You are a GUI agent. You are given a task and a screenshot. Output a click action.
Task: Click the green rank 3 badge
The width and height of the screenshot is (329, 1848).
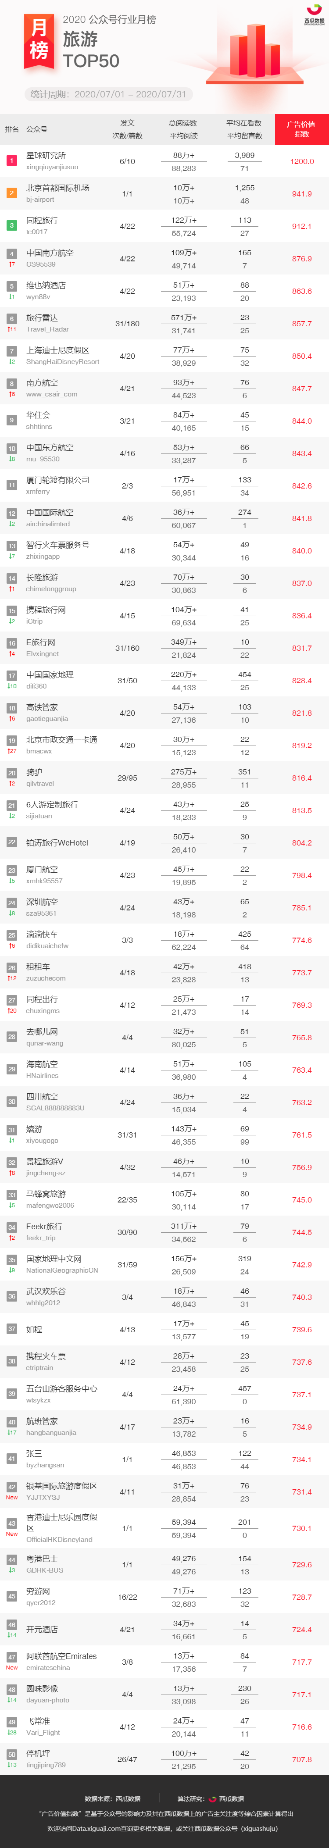pos(11,225)
